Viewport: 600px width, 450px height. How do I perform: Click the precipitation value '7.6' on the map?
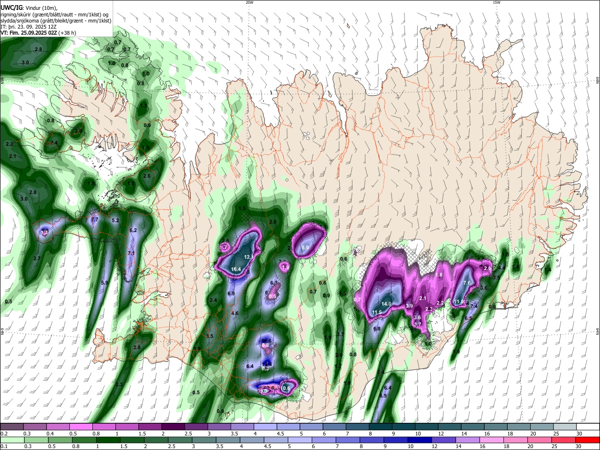pyautogui.click(x=467, y=283)
